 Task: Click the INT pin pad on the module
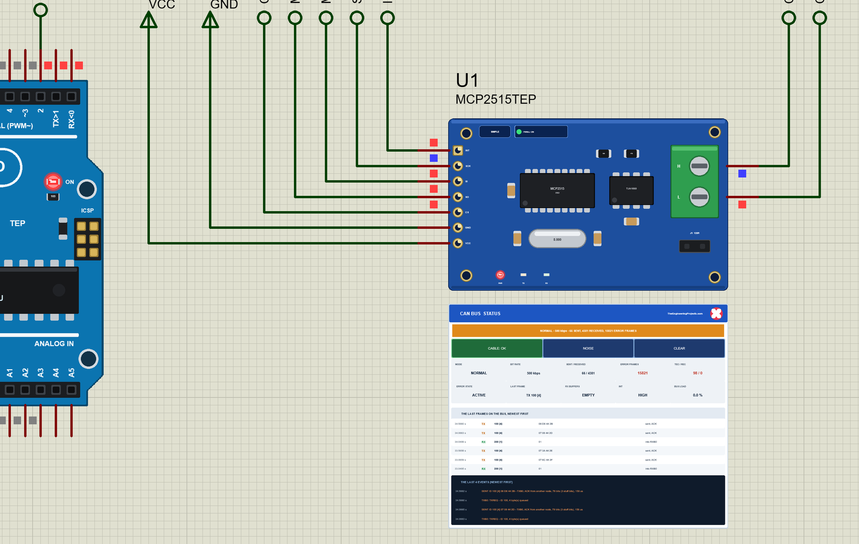coord(458,150)
